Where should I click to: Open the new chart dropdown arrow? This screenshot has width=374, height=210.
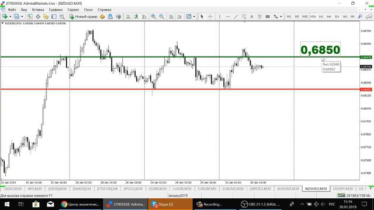point(11,17)
